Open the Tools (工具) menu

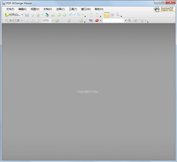73,9
